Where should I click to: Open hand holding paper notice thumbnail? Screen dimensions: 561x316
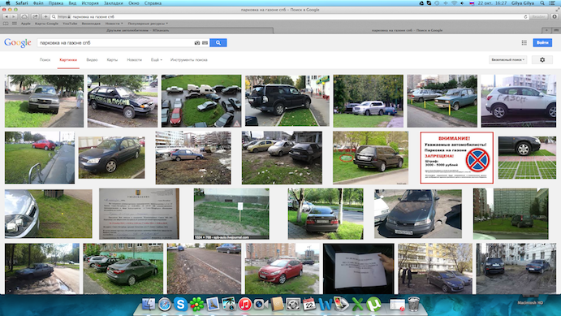click(x=359, y=269)
